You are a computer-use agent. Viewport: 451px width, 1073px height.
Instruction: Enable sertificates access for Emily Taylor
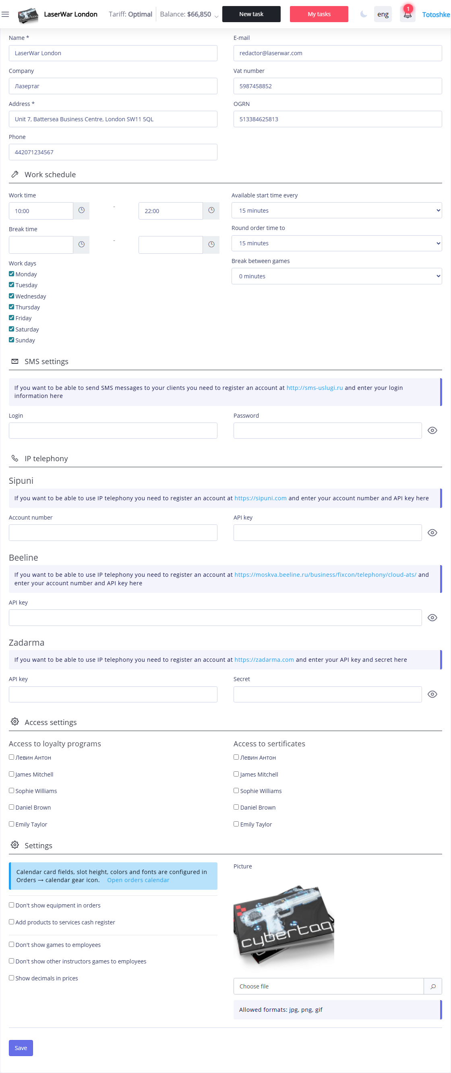(236, 824)
